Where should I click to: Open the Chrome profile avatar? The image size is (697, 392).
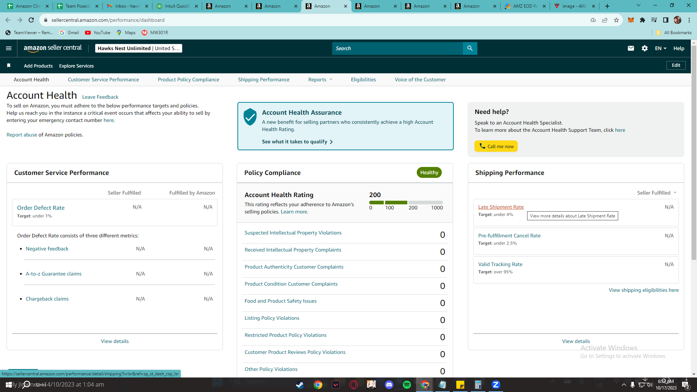click(677, 20)
